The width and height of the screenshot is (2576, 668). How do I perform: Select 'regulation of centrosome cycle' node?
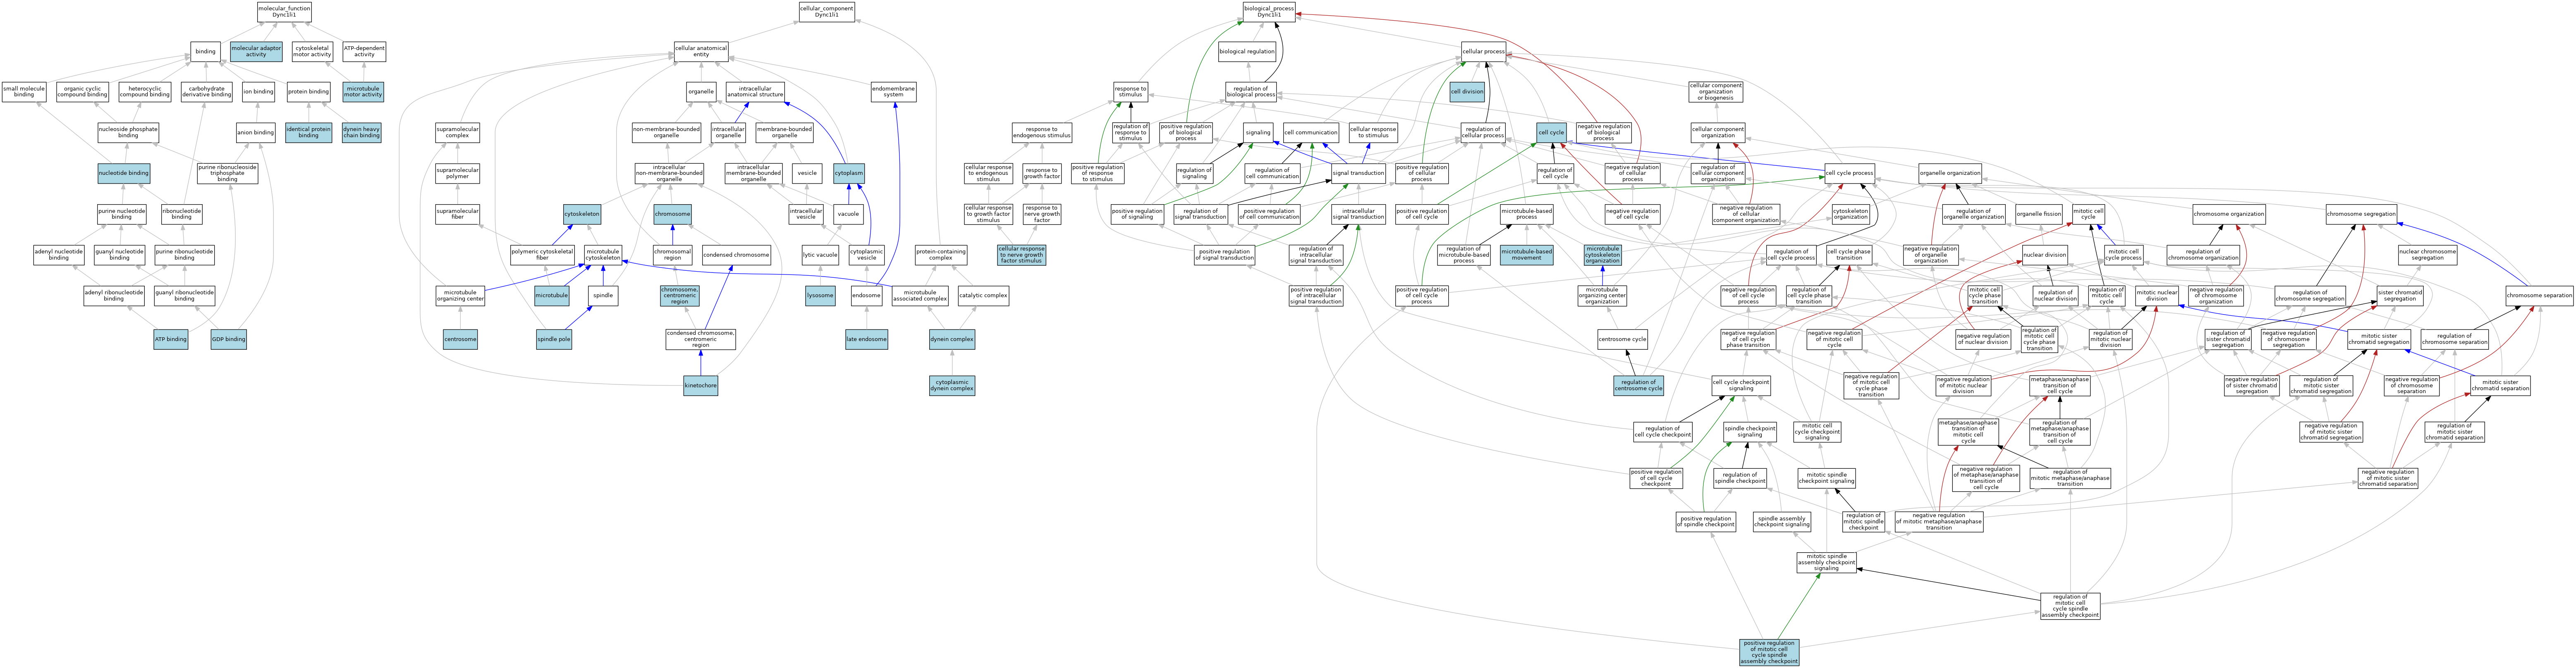[x=1638, y=386]
